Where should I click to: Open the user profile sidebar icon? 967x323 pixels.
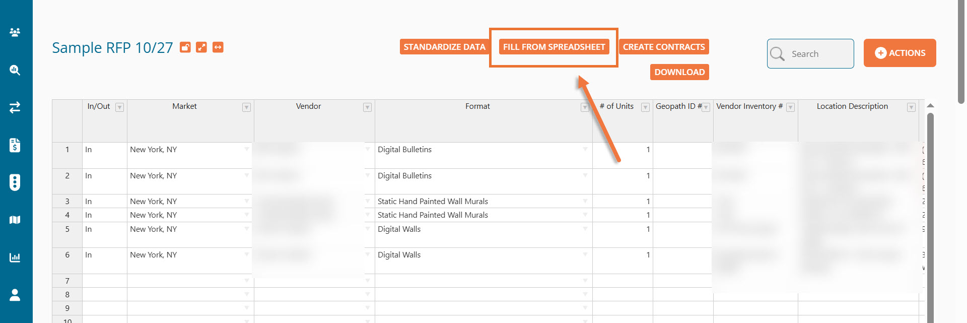pos(15,295)
